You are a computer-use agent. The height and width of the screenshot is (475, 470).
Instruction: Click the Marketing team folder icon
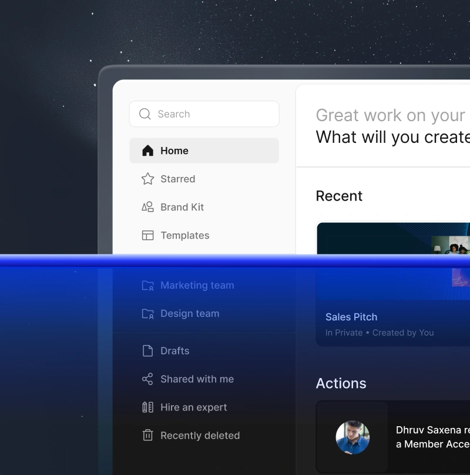coord(148,285)
